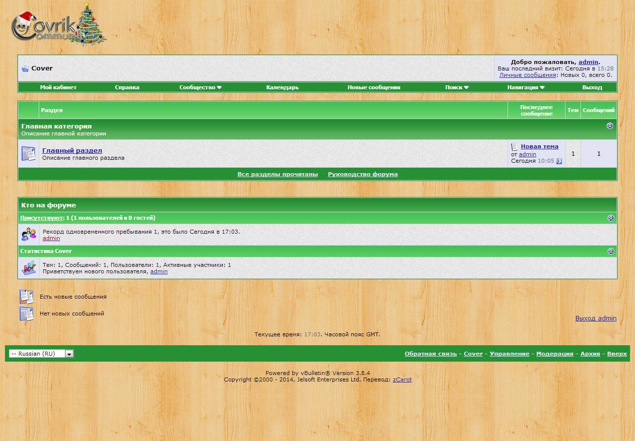The width and height of the screenshot is (635, 441).
Task: Open the Сообщество dropdown menu
Action: point(200,87)
